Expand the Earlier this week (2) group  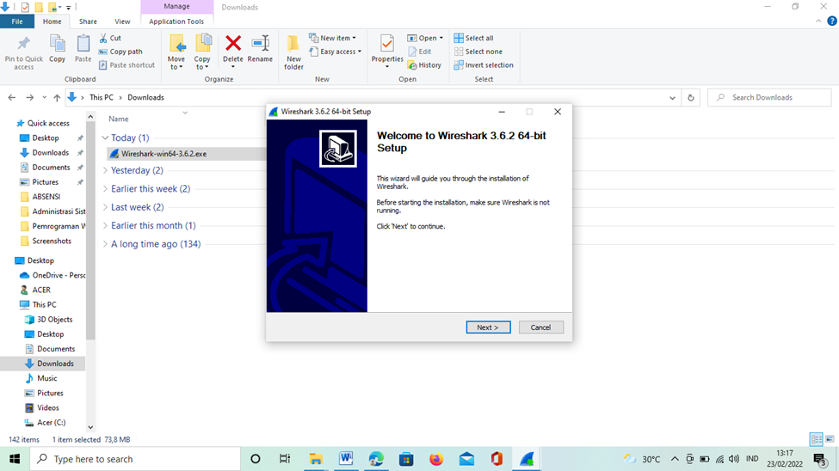(105, 189)
